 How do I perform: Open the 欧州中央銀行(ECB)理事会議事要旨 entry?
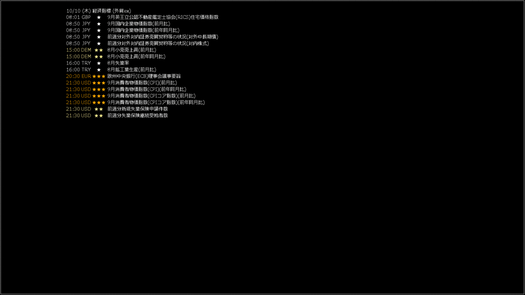click(144, 76)
